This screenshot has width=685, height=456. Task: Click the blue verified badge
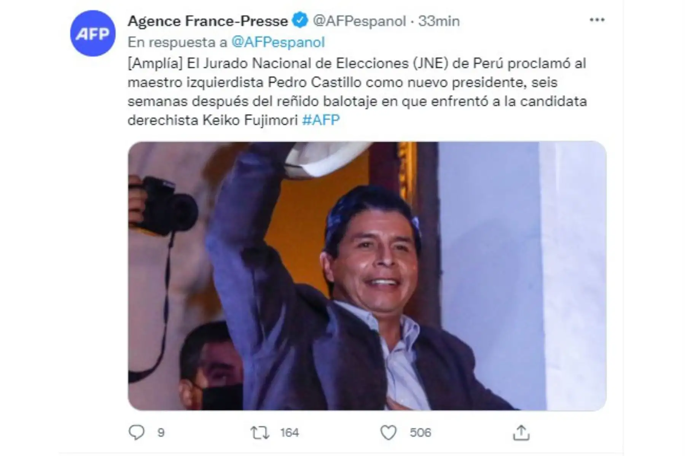pyautogui.click(x=300, y=21)
